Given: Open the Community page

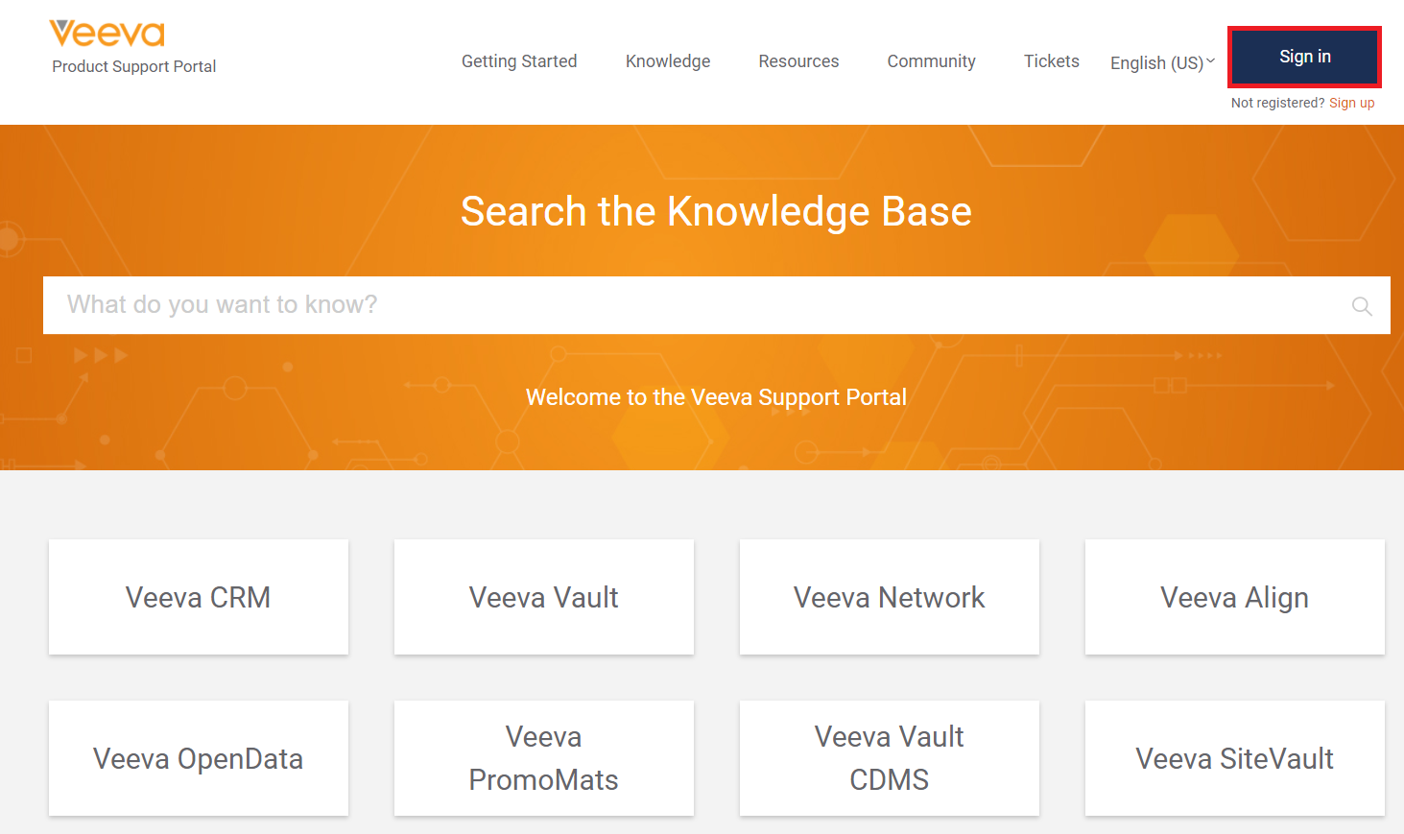Looking at the screenshot, I should [x=931, y=61].
